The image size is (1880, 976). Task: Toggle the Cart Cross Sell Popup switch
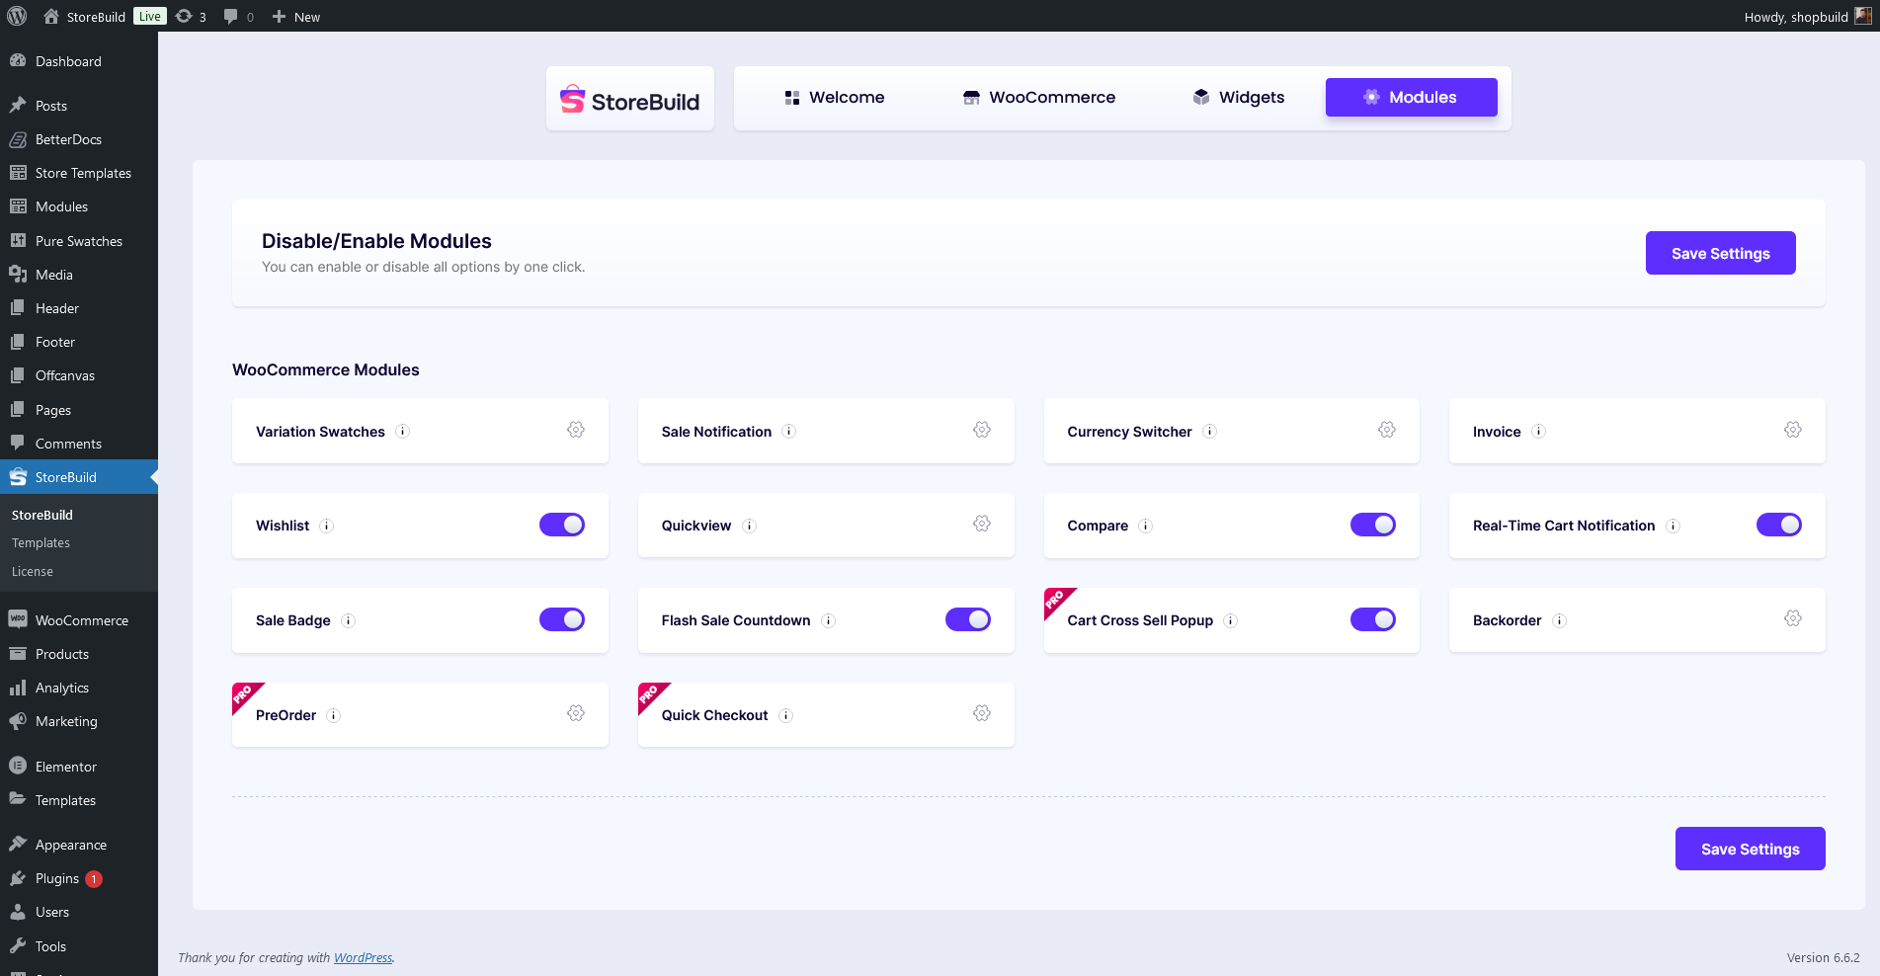point(1373,619)
